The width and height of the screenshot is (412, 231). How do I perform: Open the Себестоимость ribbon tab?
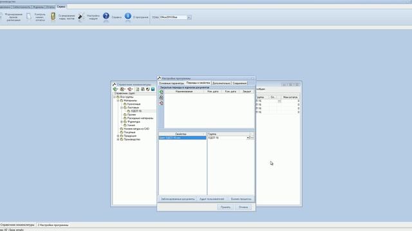tap(21, 7)
